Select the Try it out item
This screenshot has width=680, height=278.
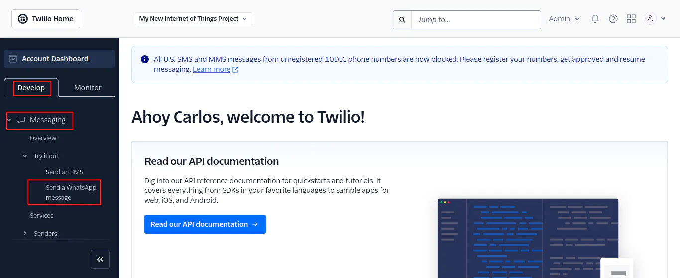click(x=46, y=156)
